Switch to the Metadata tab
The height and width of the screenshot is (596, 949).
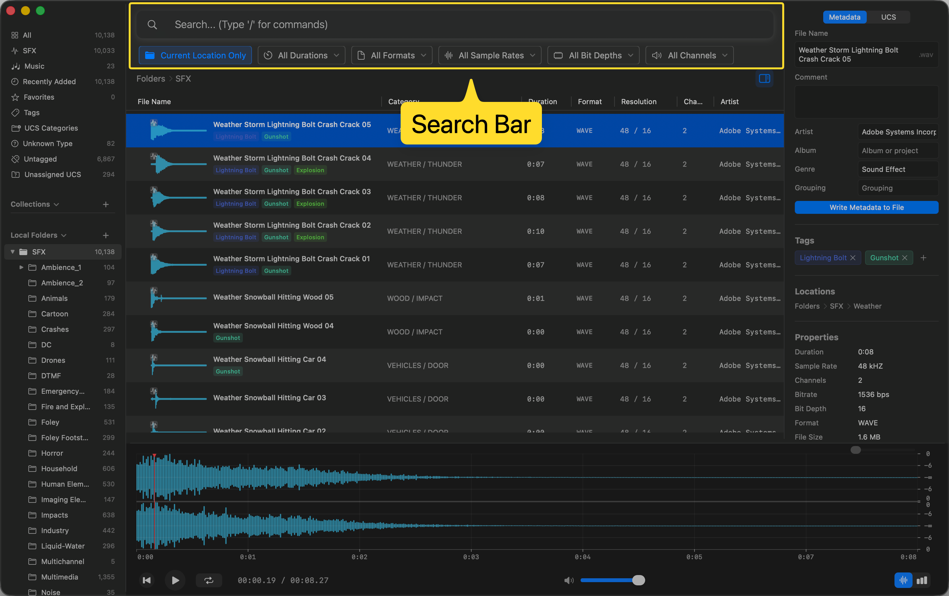(x=844, y=17)
